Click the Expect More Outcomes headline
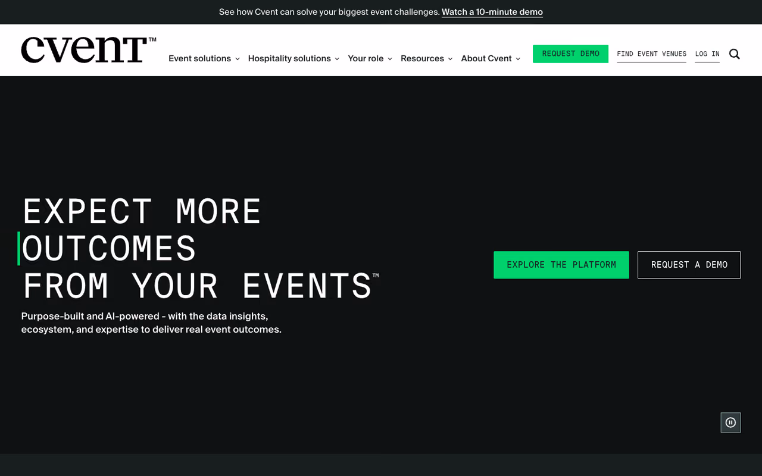The width and height of the screenshot is (762, 476). (200, 248)
